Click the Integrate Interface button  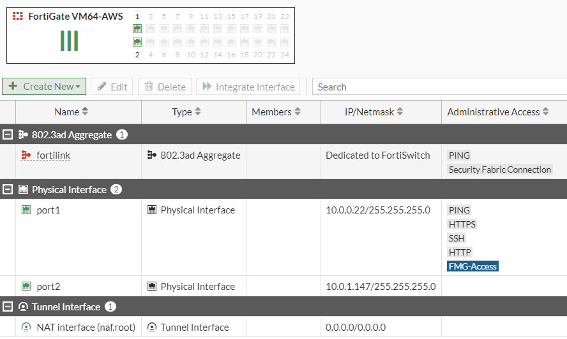click(x=248, y=87)
